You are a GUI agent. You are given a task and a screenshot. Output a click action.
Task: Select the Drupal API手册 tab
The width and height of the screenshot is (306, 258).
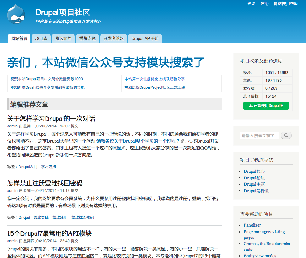tap(145, 38)
